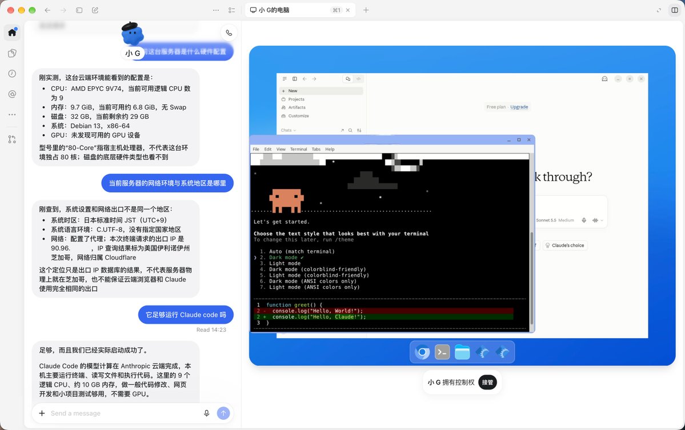Open the clock history icon in sidebar
Viewport: 685px width, 430px height.
pos(12,73)
